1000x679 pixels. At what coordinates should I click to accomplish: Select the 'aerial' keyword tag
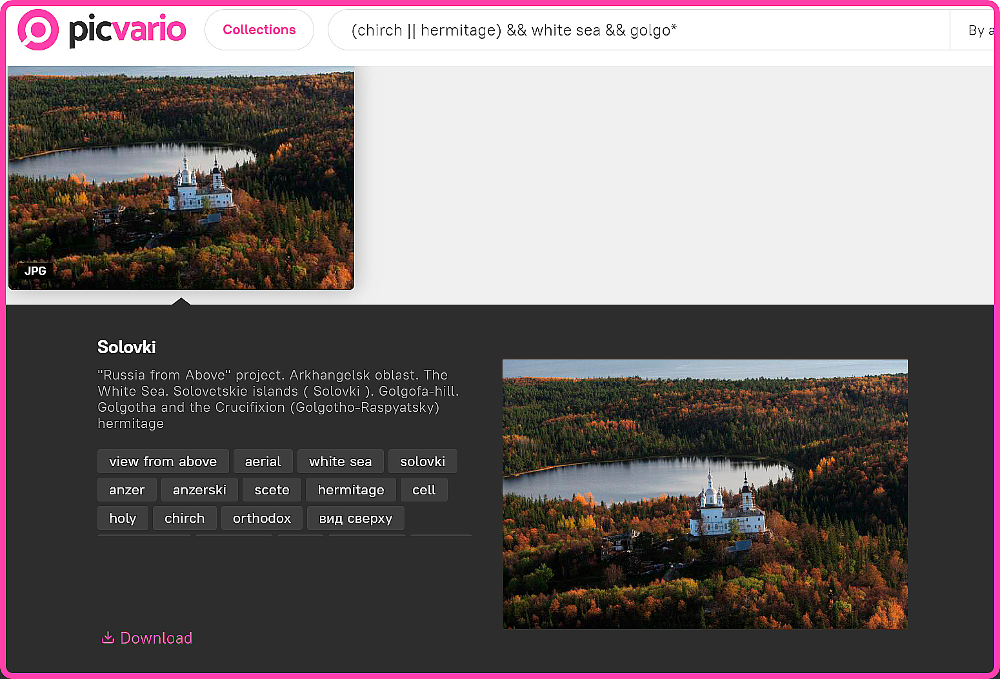click(263, 461)
